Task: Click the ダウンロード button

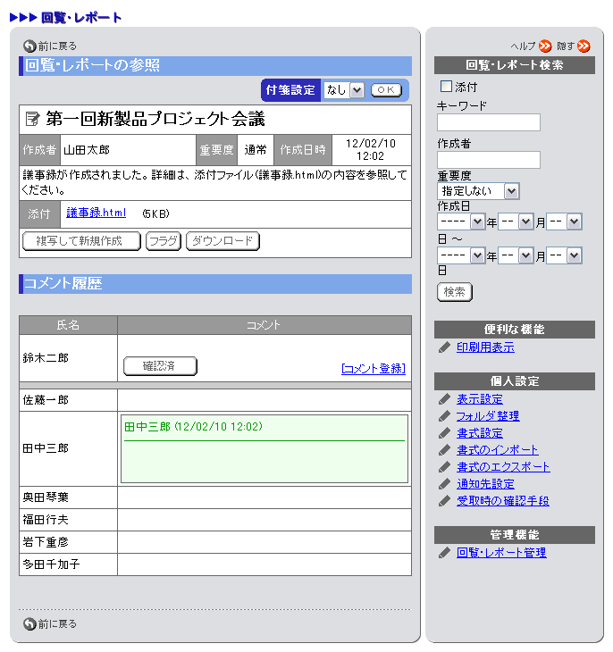Action: (x=223, y=241)
